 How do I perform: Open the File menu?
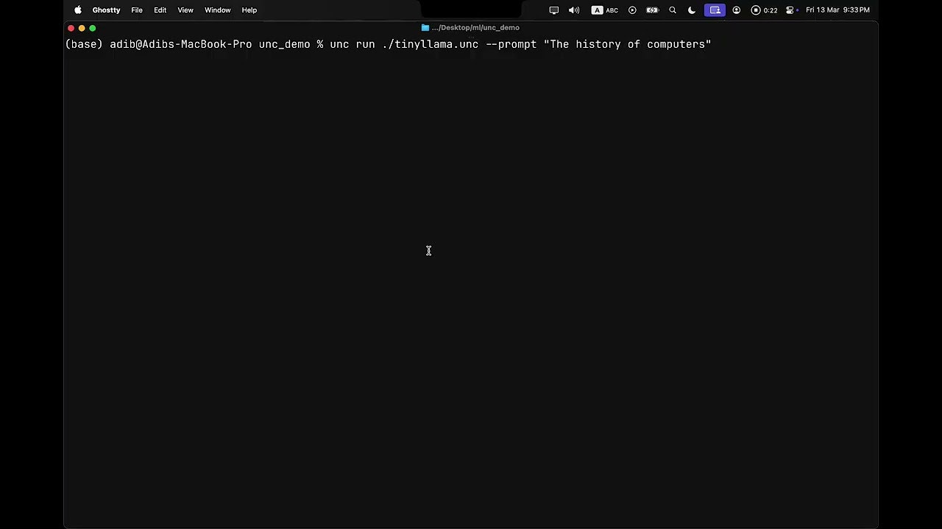click(137, 10)
